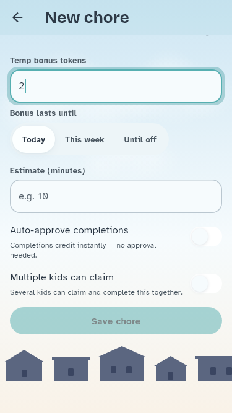Set bonus to last Until off
The width and height of the screenshot is (232, 413).
[140, 139]
